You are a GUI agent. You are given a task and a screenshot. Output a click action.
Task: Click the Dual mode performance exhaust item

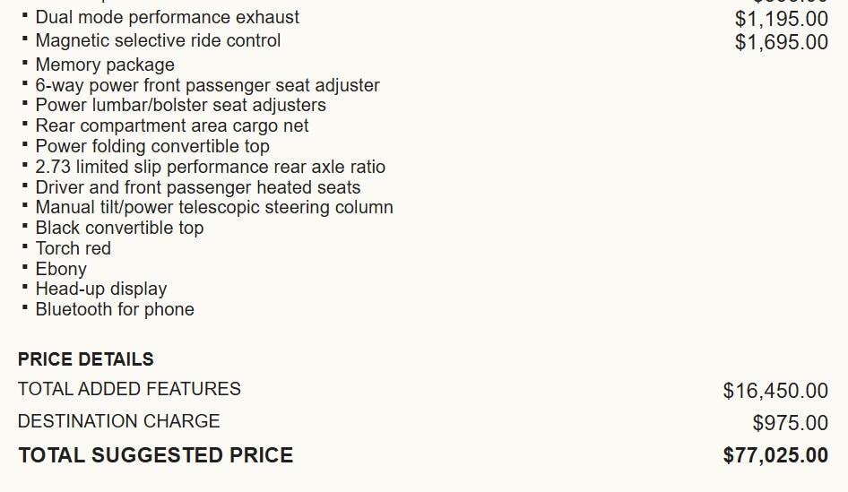click(x=168, y=17)
